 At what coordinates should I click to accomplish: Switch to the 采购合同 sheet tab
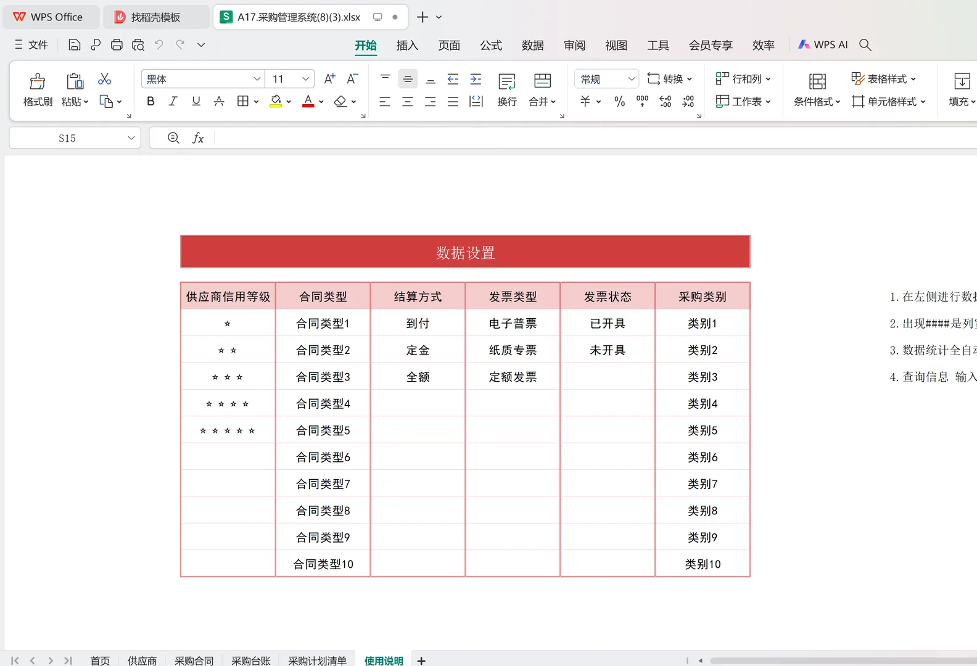click(x=194, y=660)
